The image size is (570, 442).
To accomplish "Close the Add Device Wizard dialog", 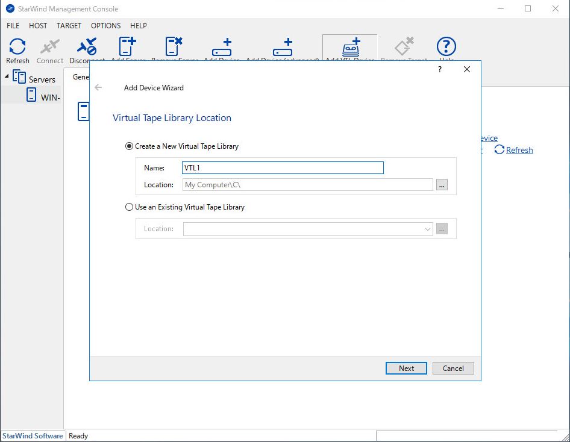I will coord(467,69).
